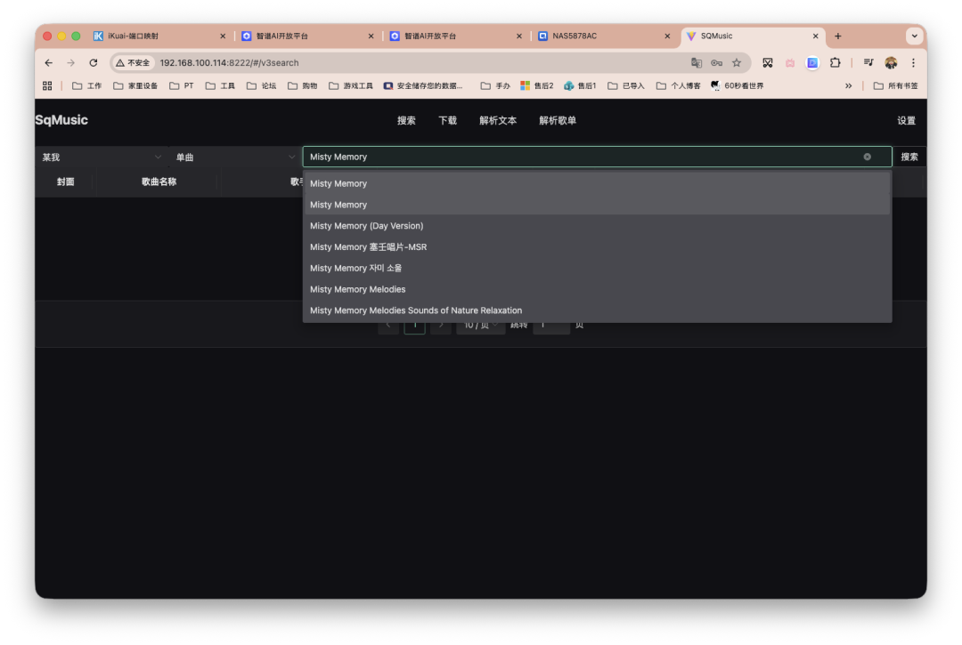This screenshot has height=645, width=962.
Task: Open the 设置 settings link
Action: tap(906, 120)
